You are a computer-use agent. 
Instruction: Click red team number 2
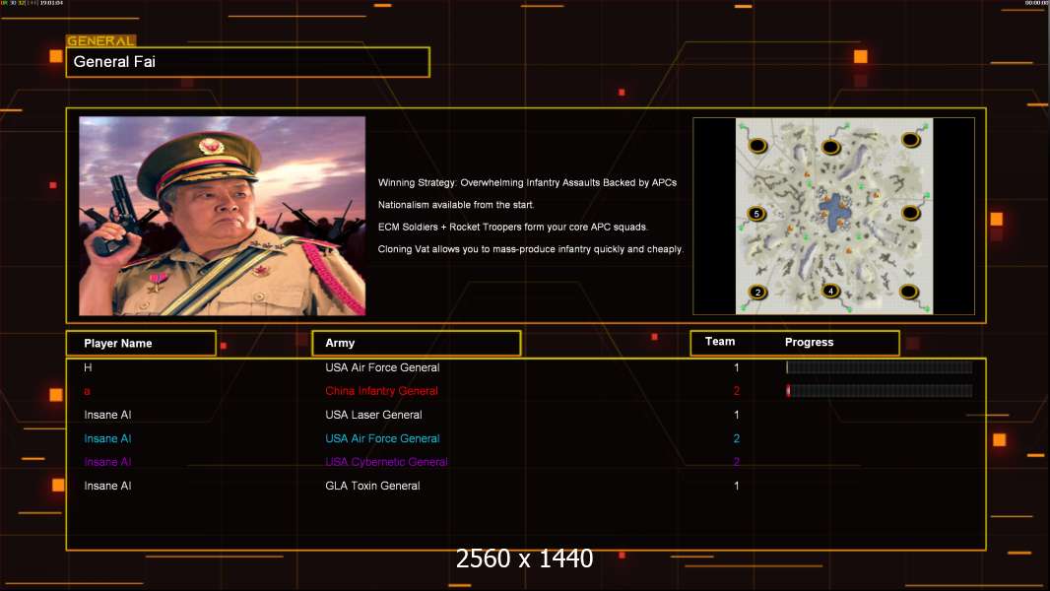click(x=737, y=391)
